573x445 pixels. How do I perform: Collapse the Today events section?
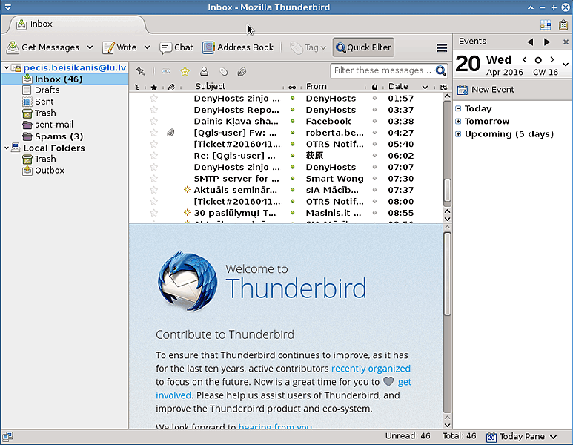pos(458,108)
